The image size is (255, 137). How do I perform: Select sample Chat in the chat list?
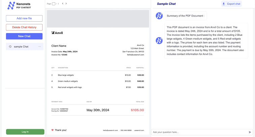click(x=25, y=47)
